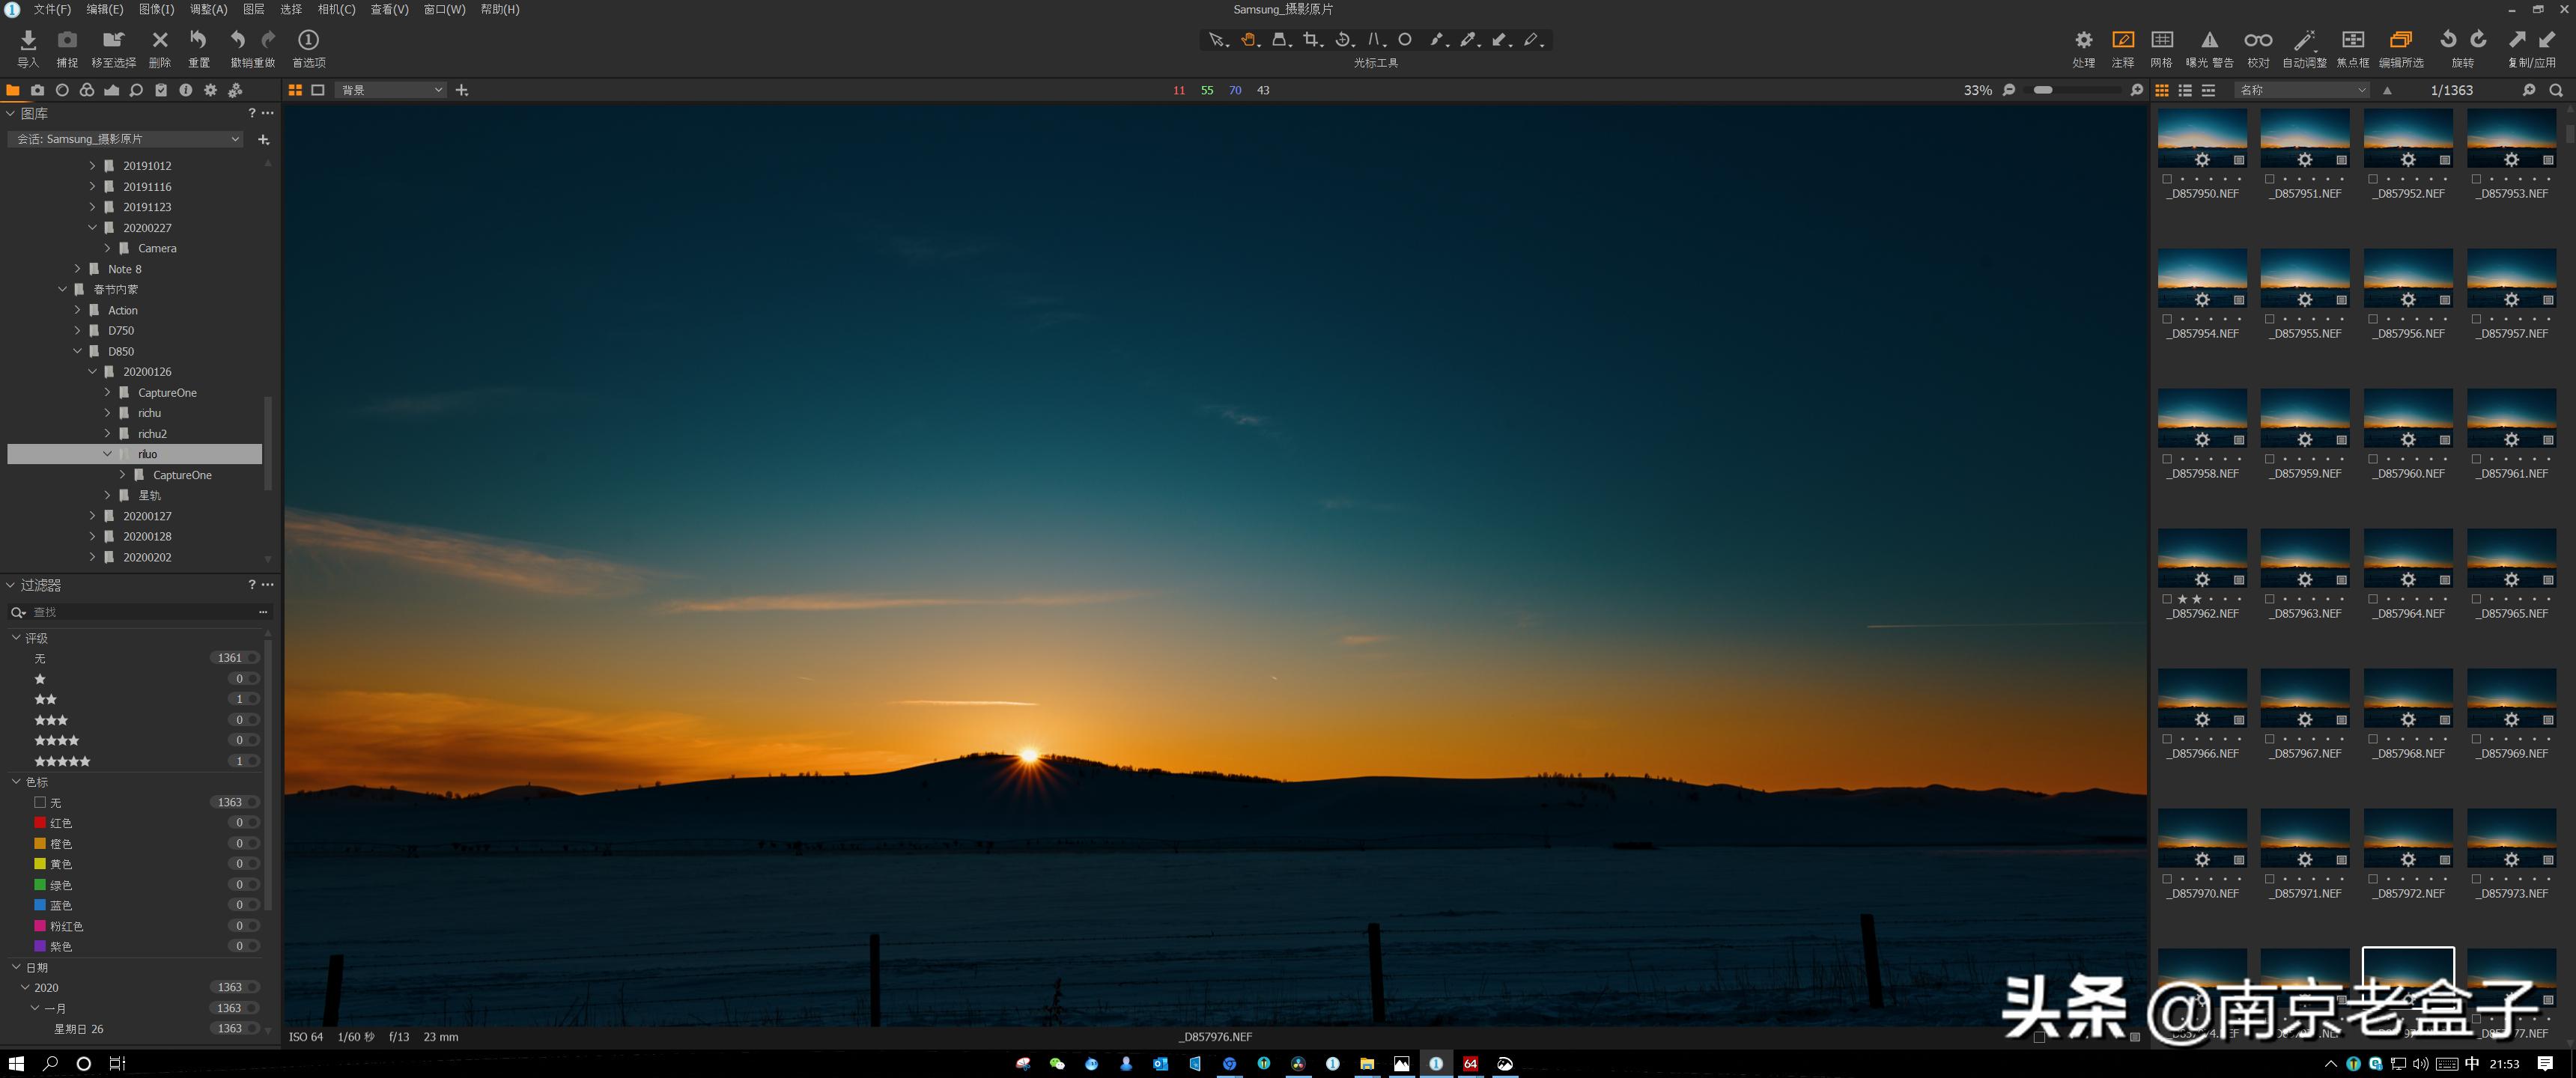Select the Crop cursor tool

[1311, 40]
